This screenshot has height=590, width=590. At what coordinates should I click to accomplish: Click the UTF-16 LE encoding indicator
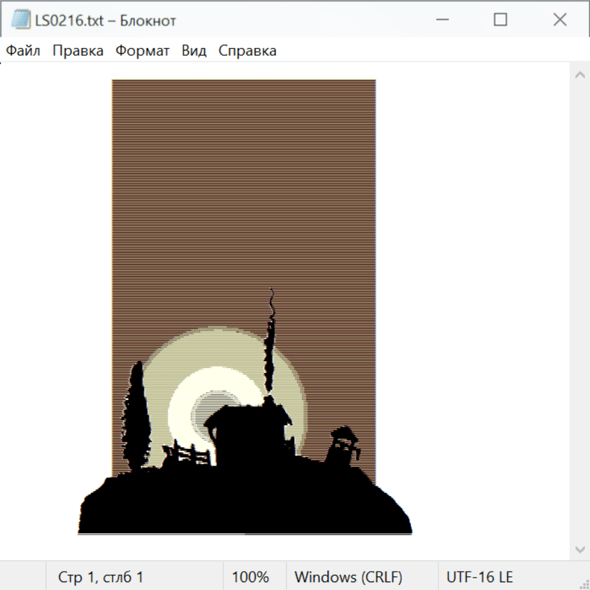tap(479, 578)
